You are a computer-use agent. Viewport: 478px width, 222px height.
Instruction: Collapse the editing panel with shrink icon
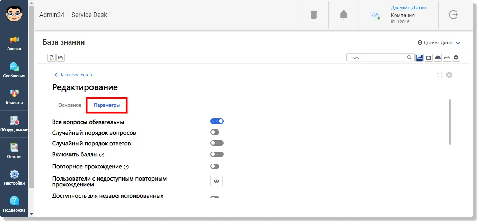click(x=440, y=75)
